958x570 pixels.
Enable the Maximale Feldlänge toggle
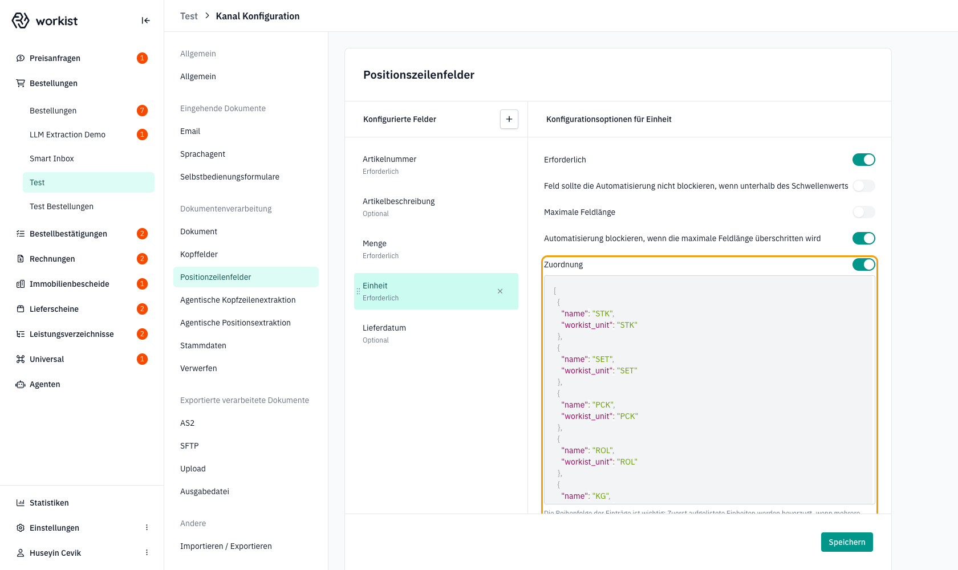[x=863, y=212]
